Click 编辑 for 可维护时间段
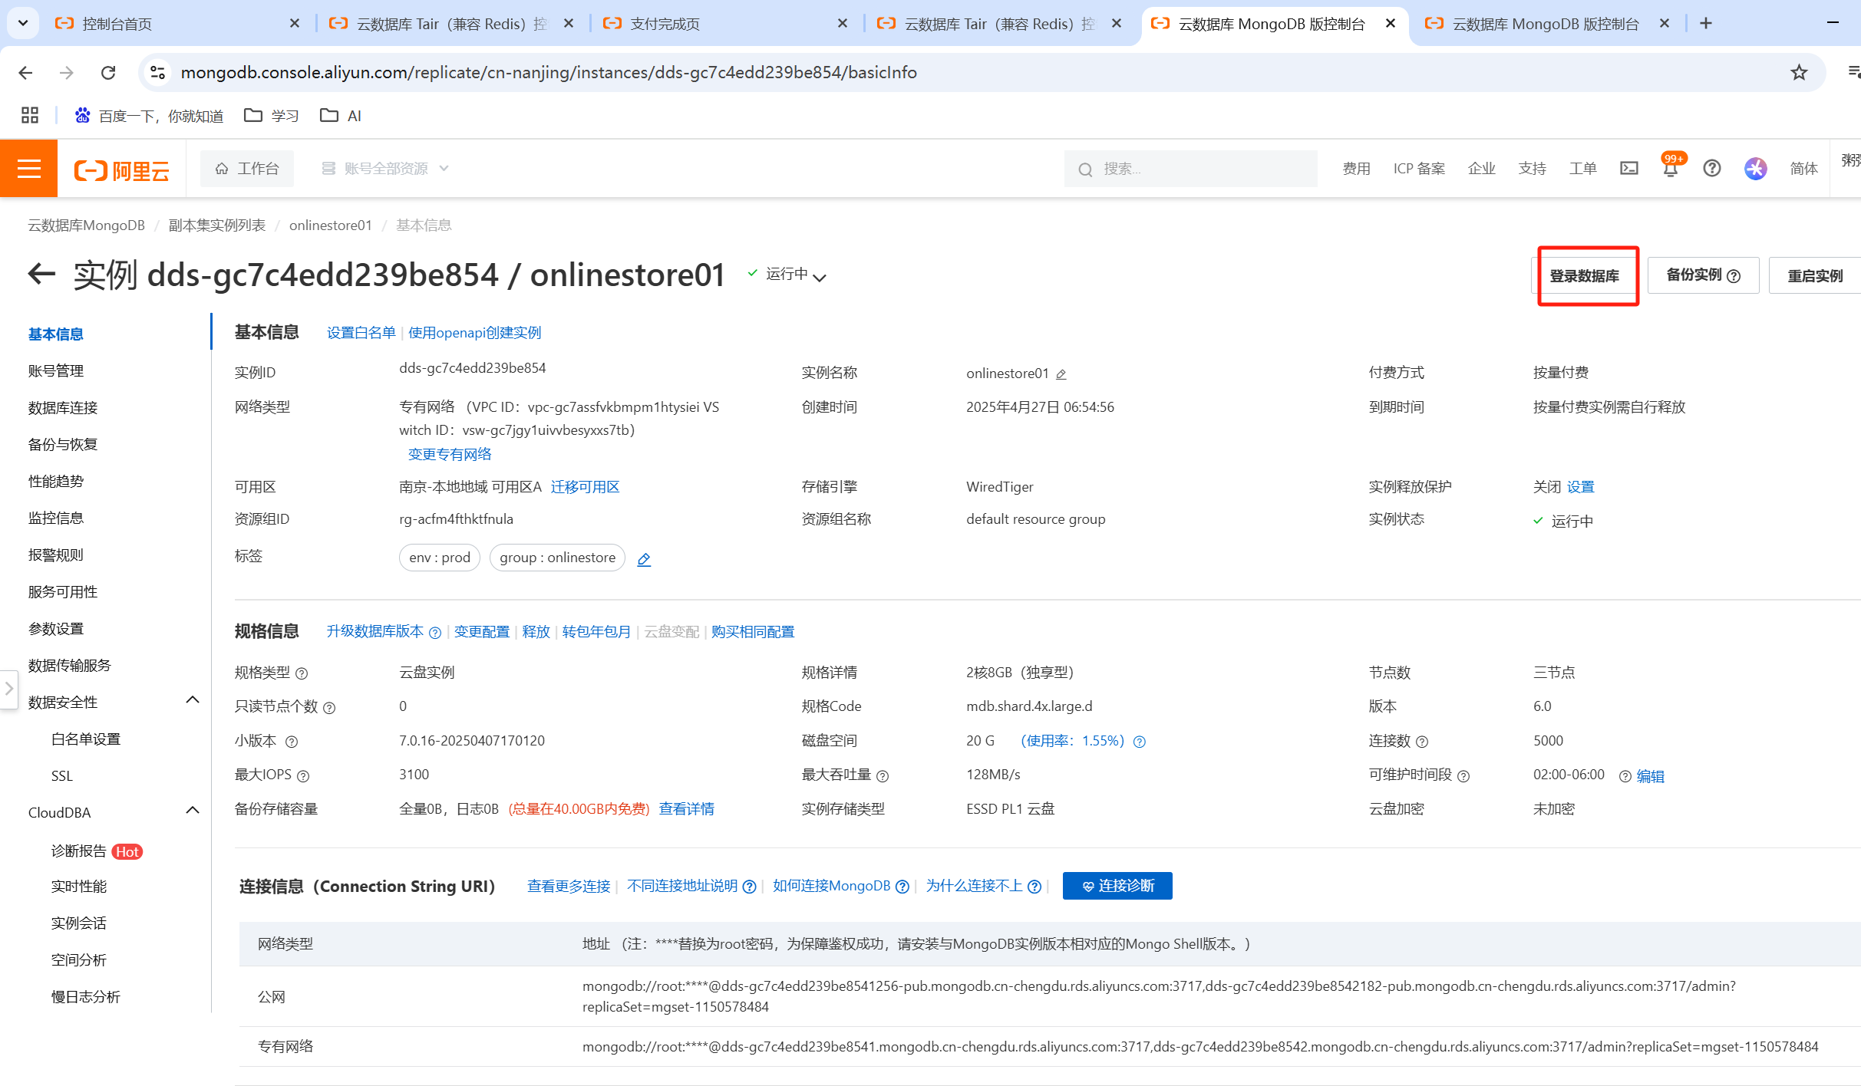This screenshot has width=1861, height=1086. click(1651, 776)
